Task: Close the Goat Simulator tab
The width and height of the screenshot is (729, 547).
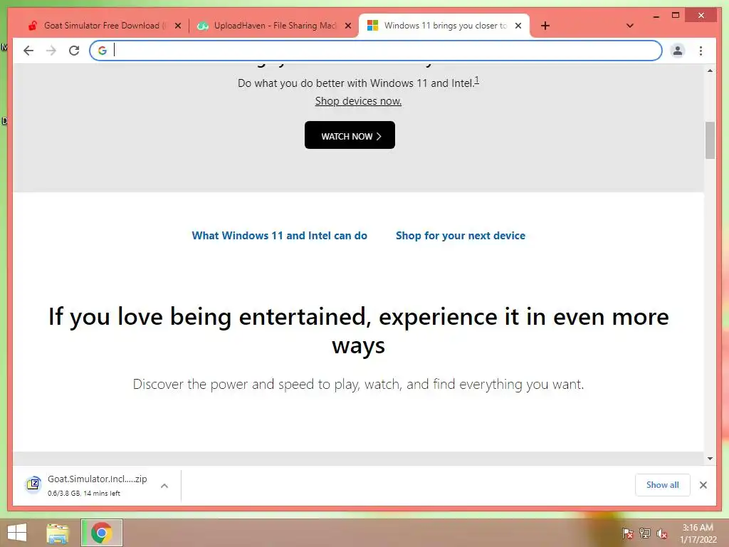Action: click(177, 26)
